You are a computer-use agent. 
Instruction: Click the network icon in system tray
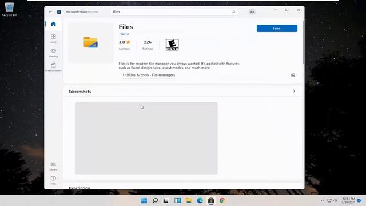[329, 201]
